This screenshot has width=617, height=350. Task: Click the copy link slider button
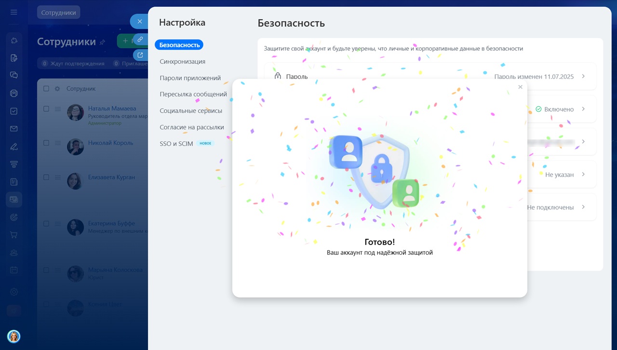[140, 39]
